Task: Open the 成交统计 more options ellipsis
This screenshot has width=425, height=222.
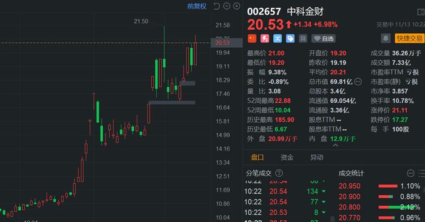Action: point(410,173)
